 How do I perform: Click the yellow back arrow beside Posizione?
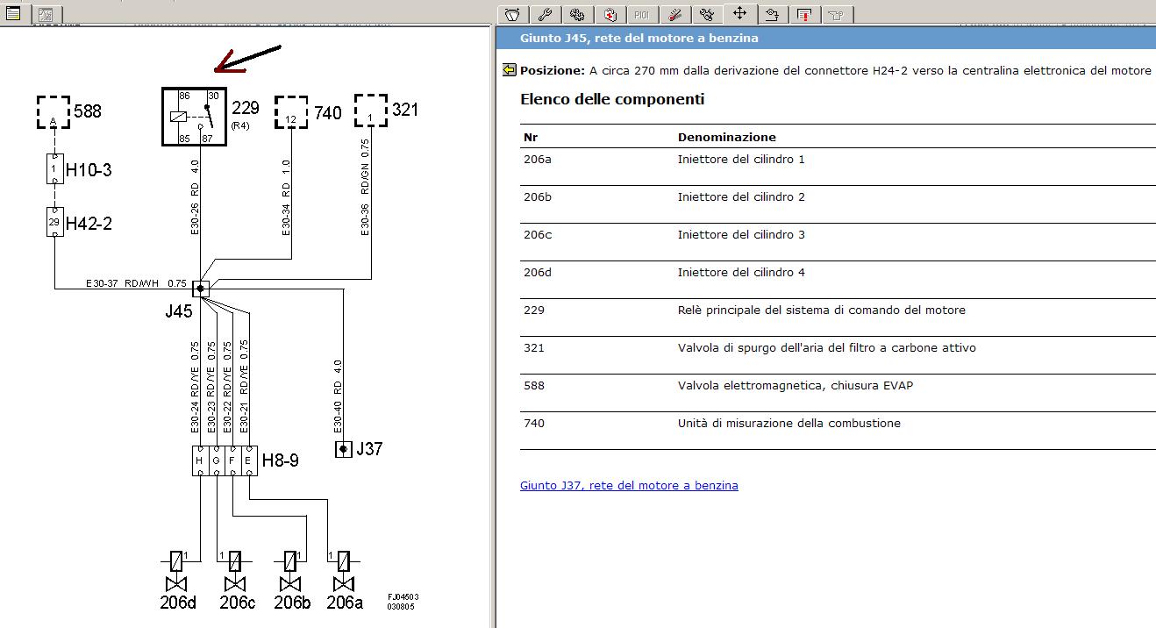(x=509, y=70)
